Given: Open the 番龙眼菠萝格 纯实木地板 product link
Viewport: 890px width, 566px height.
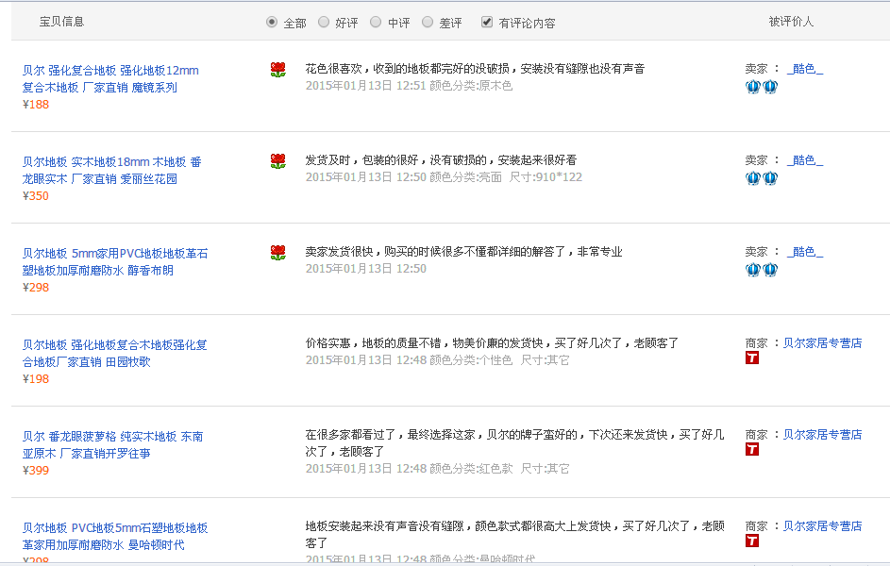Looking at the screenshot, I should [x=111, y=445].
